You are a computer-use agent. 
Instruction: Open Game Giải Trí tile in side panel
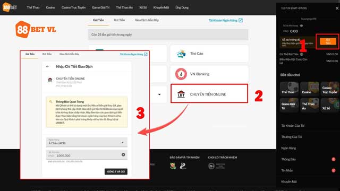coord(289,105)
